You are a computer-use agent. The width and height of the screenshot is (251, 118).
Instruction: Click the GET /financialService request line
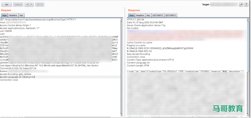[38, 20]
